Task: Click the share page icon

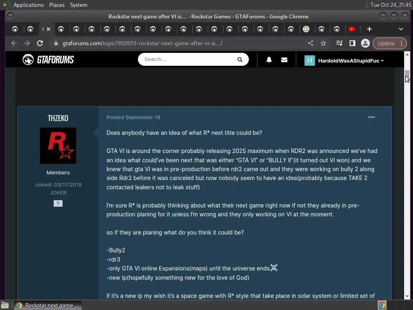Action: (x=311, y=43)
